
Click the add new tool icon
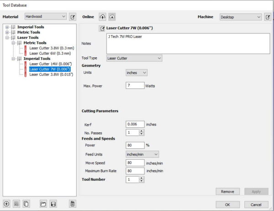click(6, 204)
